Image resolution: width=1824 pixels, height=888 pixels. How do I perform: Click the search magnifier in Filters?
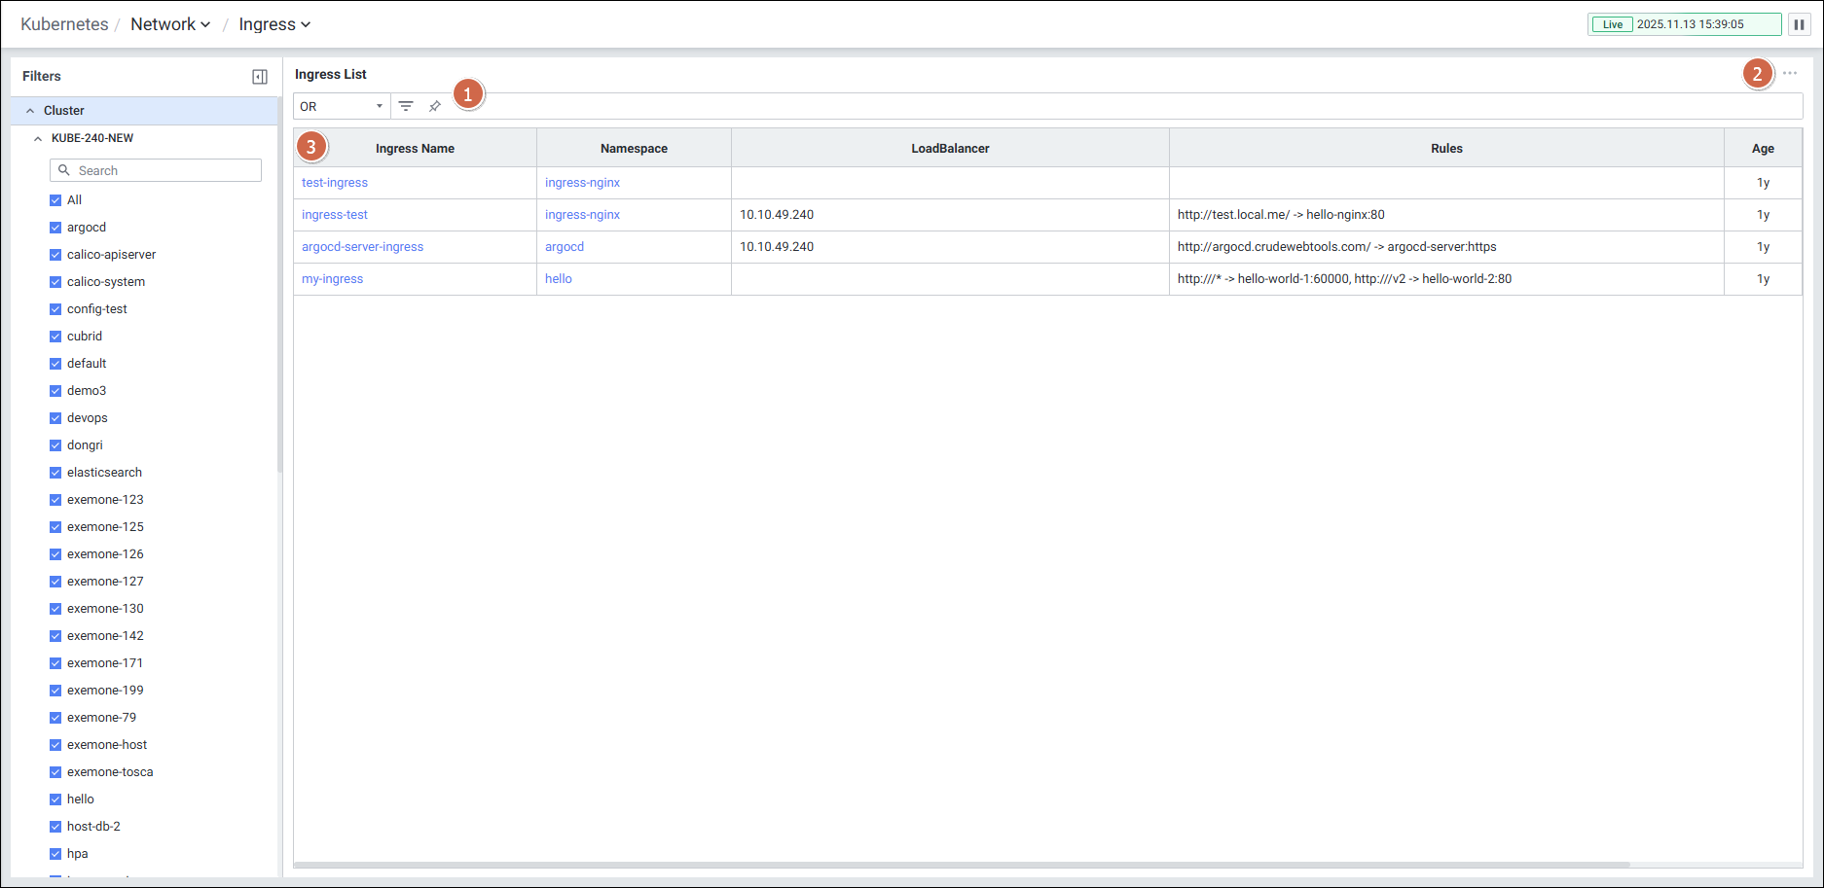[64, 170]
